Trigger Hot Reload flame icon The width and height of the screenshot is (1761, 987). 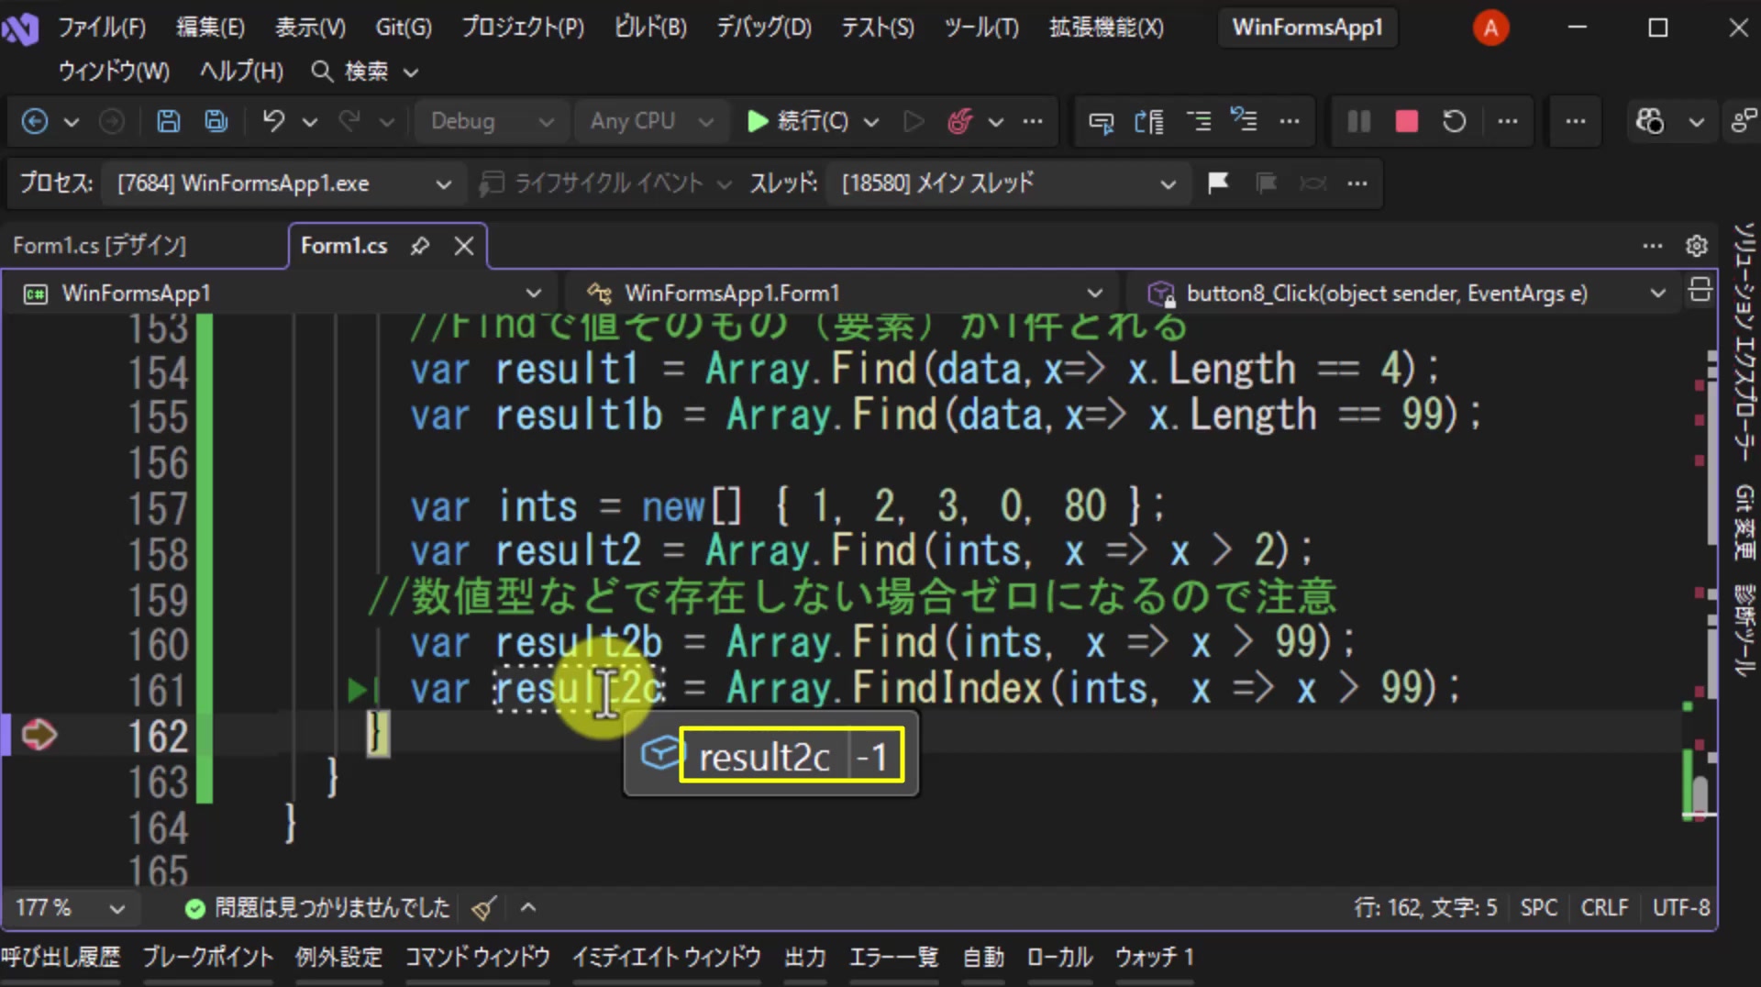tap(959, 121)
